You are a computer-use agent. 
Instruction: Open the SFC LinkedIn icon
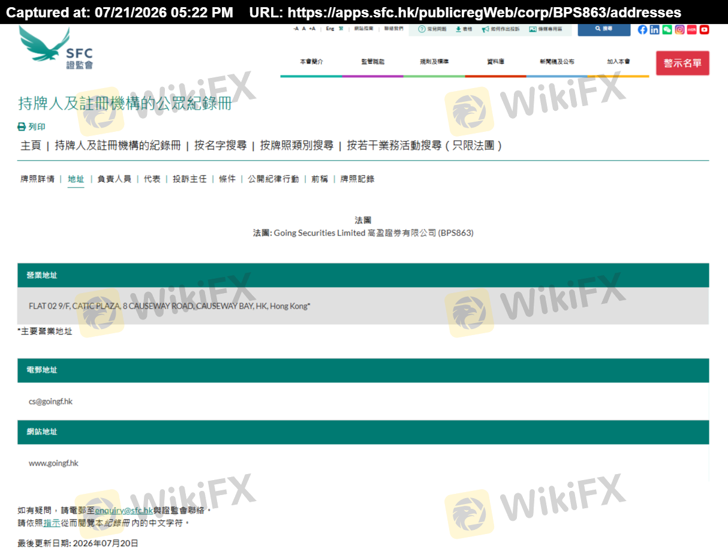click(654, 29)
